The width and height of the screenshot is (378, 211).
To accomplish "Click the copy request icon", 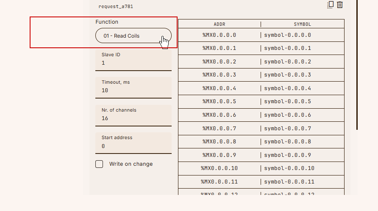I will click(x=330, y=5).
